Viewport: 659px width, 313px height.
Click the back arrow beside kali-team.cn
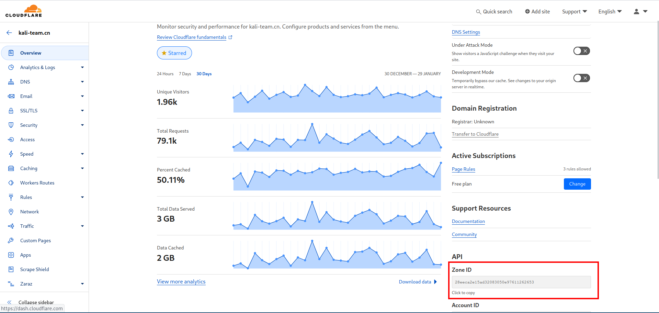(x=9, y=33)
